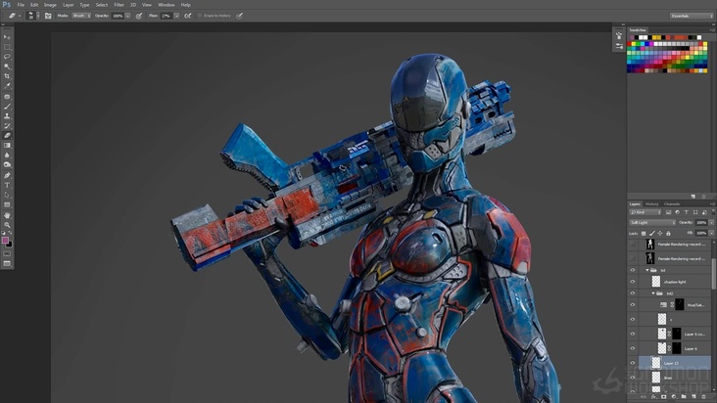Select the Move tool
Viewport: 717px width, 403px height.
click(7, 37)
